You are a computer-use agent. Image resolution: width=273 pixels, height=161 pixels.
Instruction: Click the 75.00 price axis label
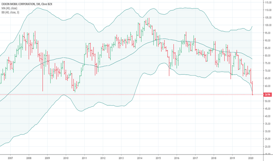268,63
